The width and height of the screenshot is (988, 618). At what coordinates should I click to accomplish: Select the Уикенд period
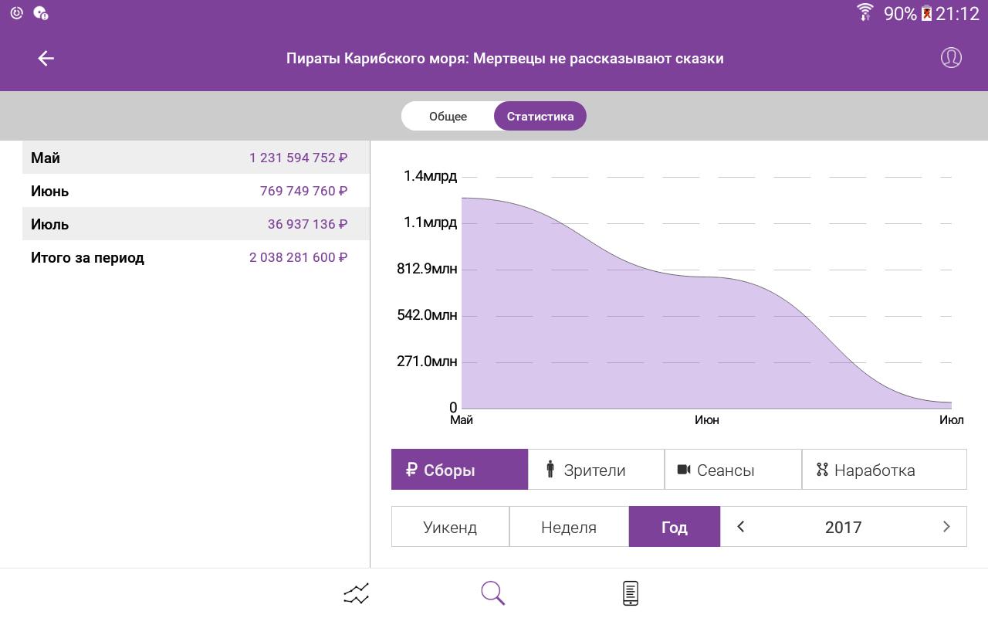pyautogui.click(x=450, y=527)
